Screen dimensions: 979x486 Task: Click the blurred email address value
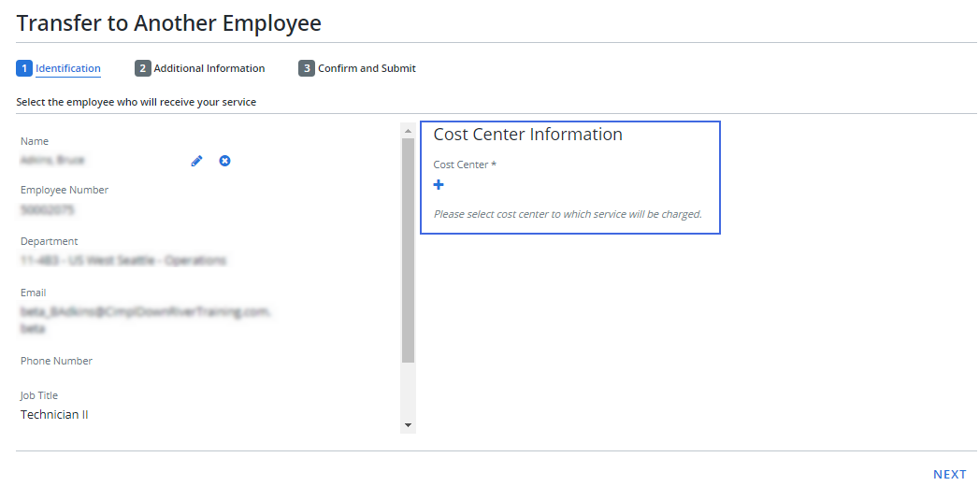[x=146, y=312]
